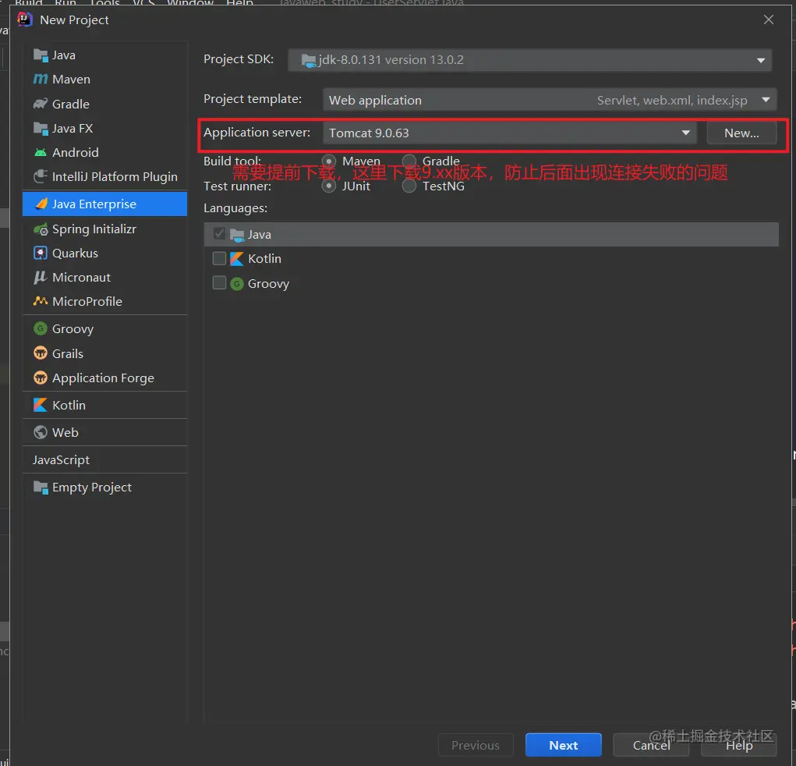Image resolution: width=796 pixels, height=766 pixels.
Task: Click the Kotlin icon in the sidebar
Action: 40,405
